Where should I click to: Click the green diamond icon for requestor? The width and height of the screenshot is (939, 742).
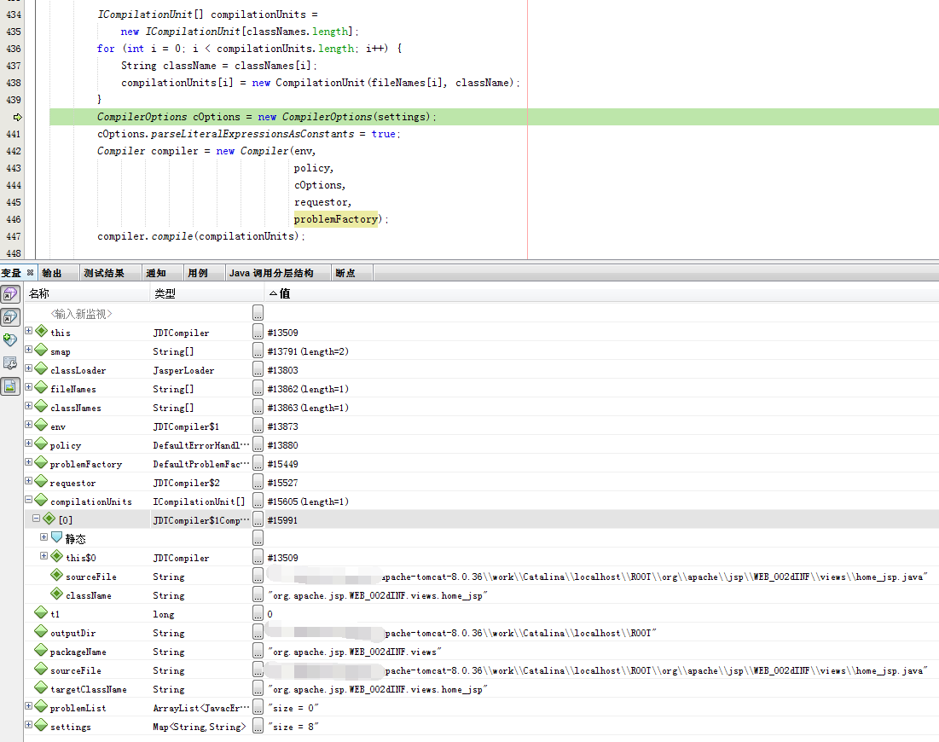pos(41,481)
